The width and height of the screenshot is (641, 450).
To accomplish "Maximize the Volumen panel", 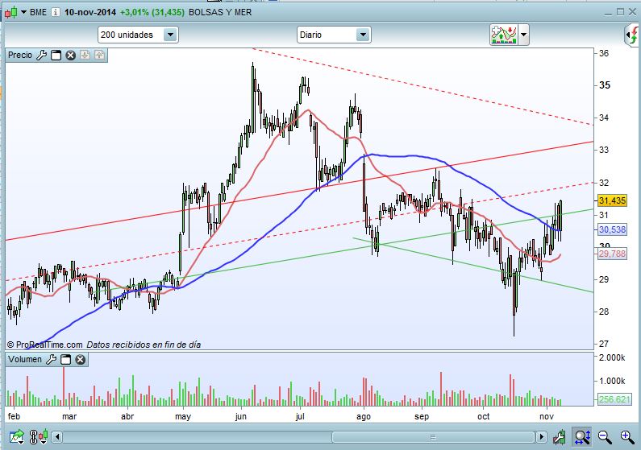I will [66, 359].
